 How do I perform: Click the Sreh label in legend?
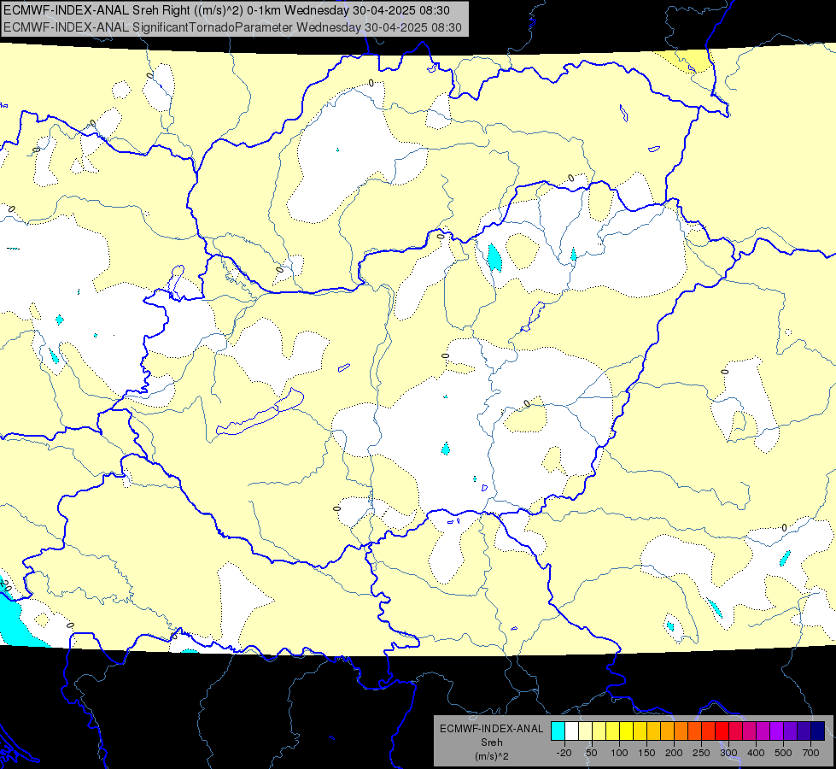click(492, 743)
